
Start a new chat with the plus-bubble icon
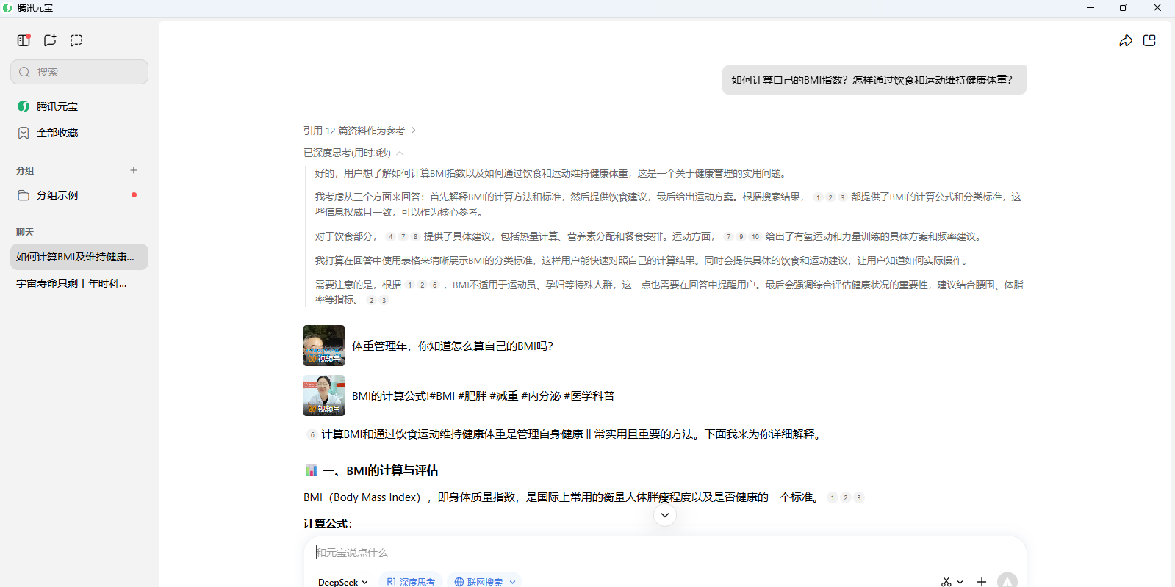point(50,40)
